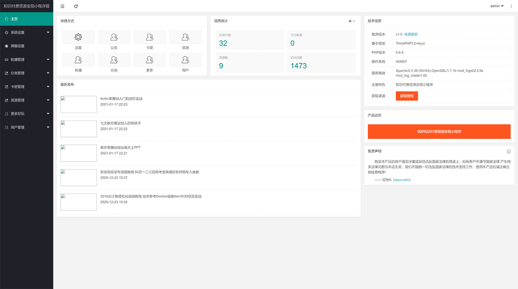Select 主页 in the sidebar
Screen dimensions: 518x289
pyautogui.click(x=27, y=19)
